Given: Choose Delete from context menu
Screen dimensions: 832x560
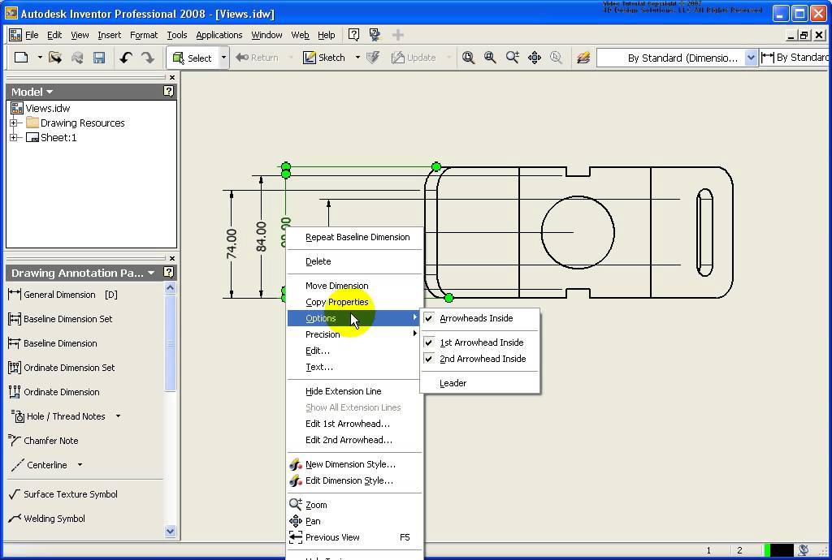Looking at the screenshot, I should pyautogui.click(x=354, y=261).
